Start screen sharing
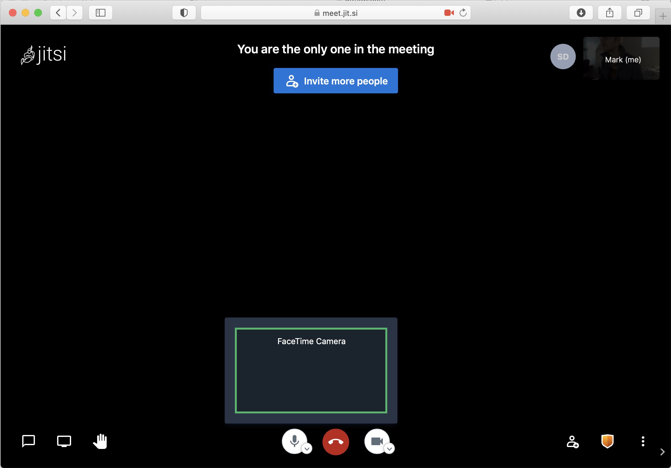 pos(63,441)
